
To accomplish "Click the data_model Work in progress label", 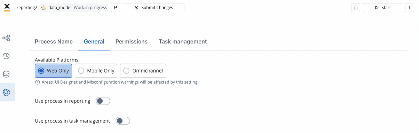I will click(74, 8).
